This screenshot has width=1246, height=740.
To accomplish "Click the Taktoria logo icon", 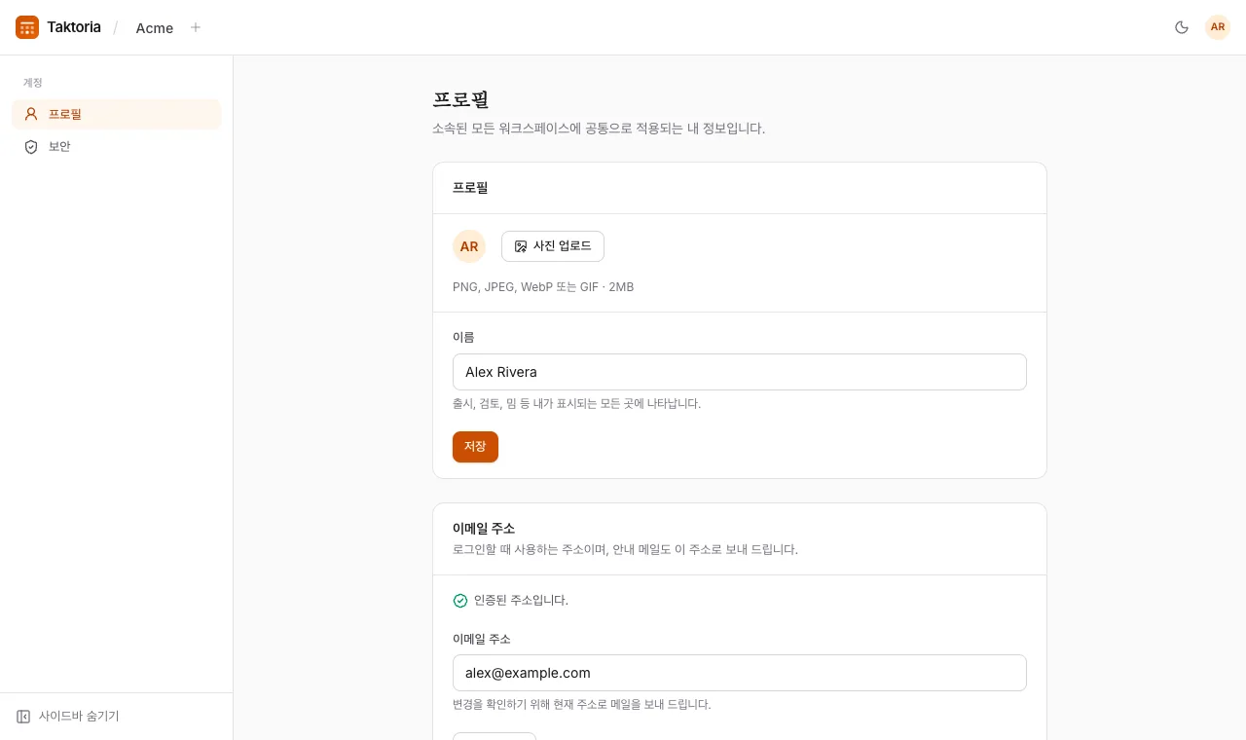I will (27, 27).
